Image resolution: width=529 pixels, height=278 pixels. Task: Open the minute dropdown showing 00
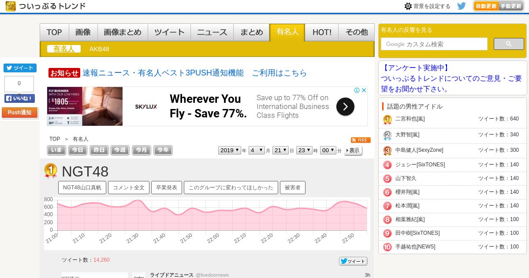tap(328, 150)
